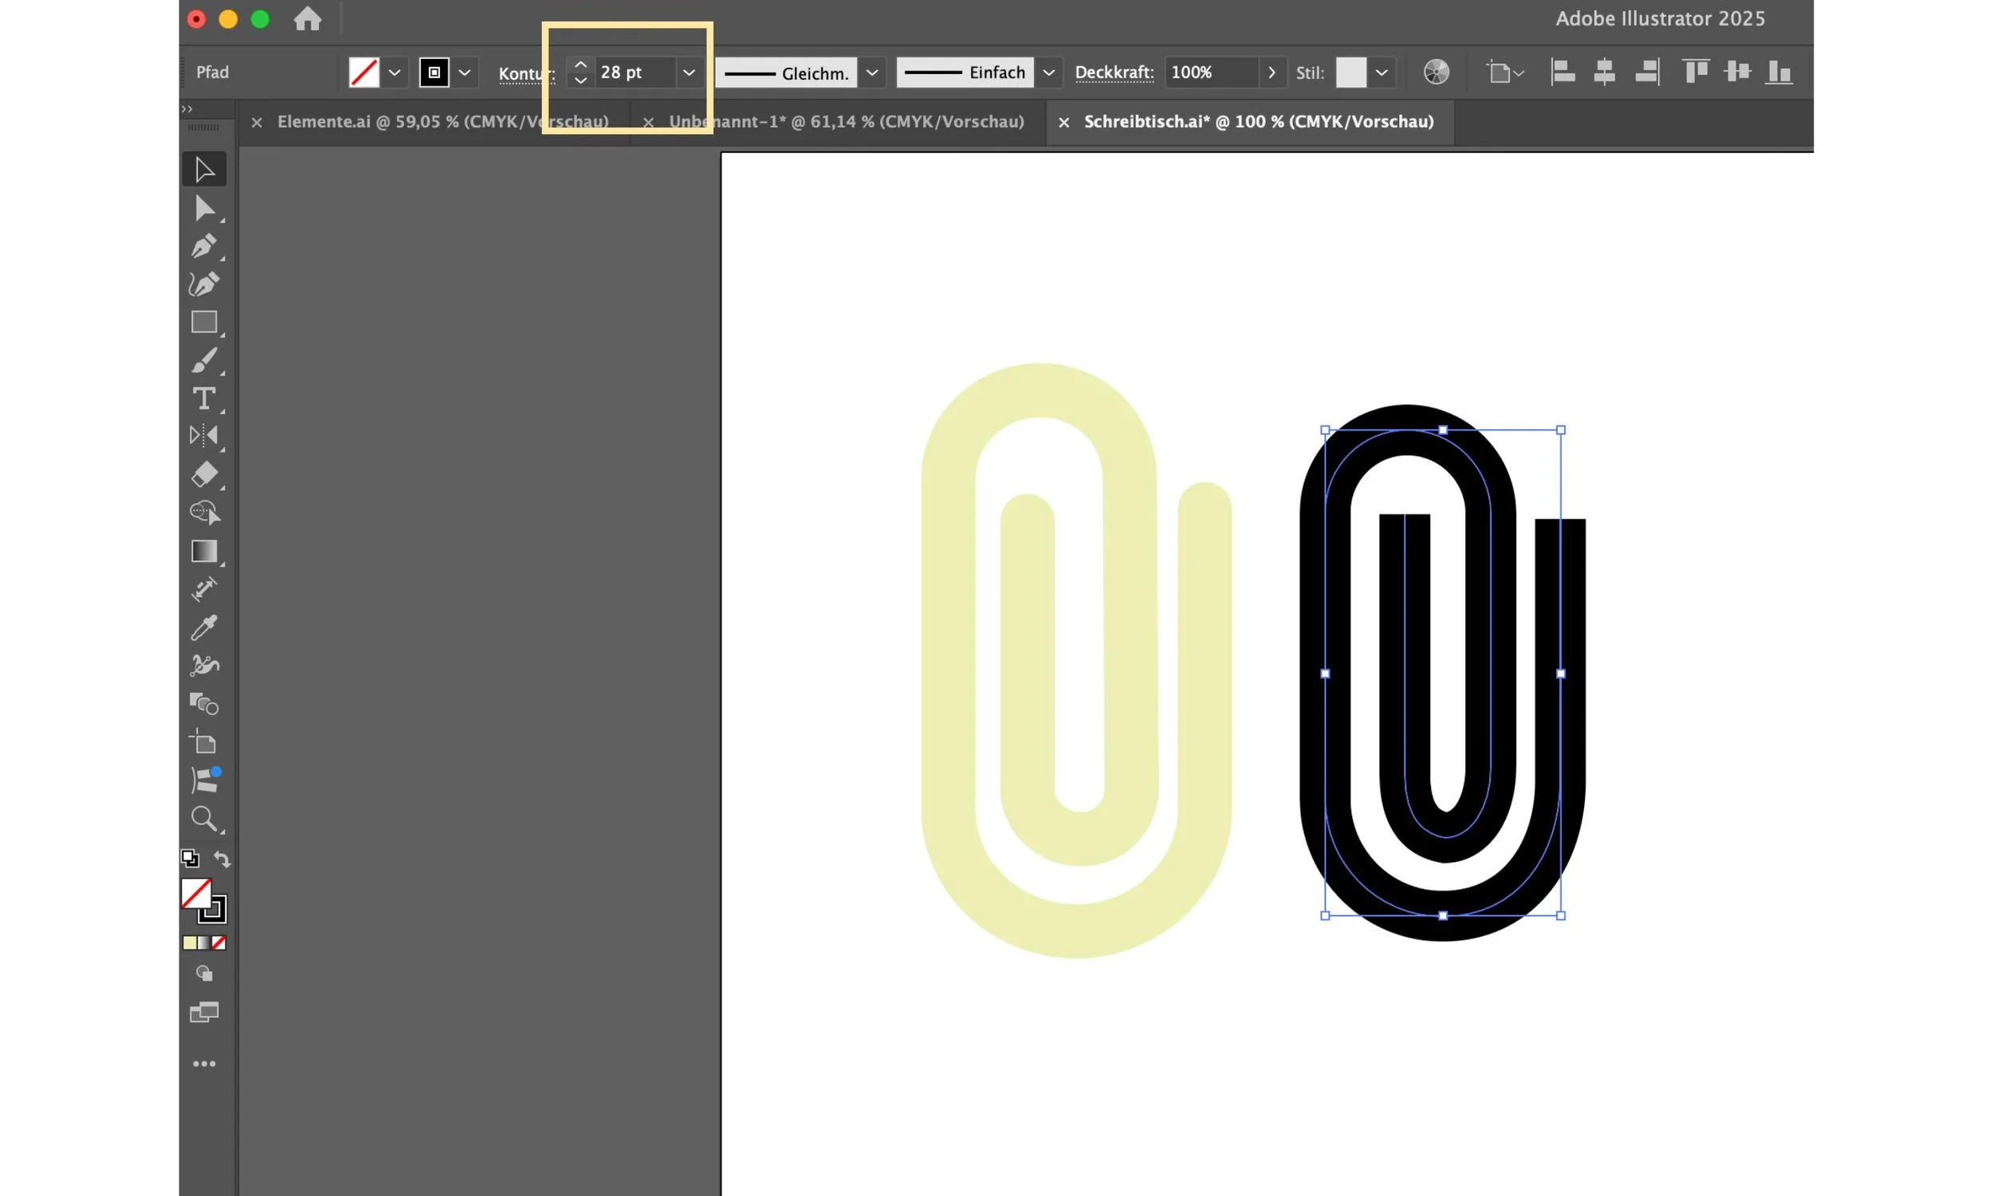Select the Direct Selection tool

pyautogui.click(x=204, y=209)
